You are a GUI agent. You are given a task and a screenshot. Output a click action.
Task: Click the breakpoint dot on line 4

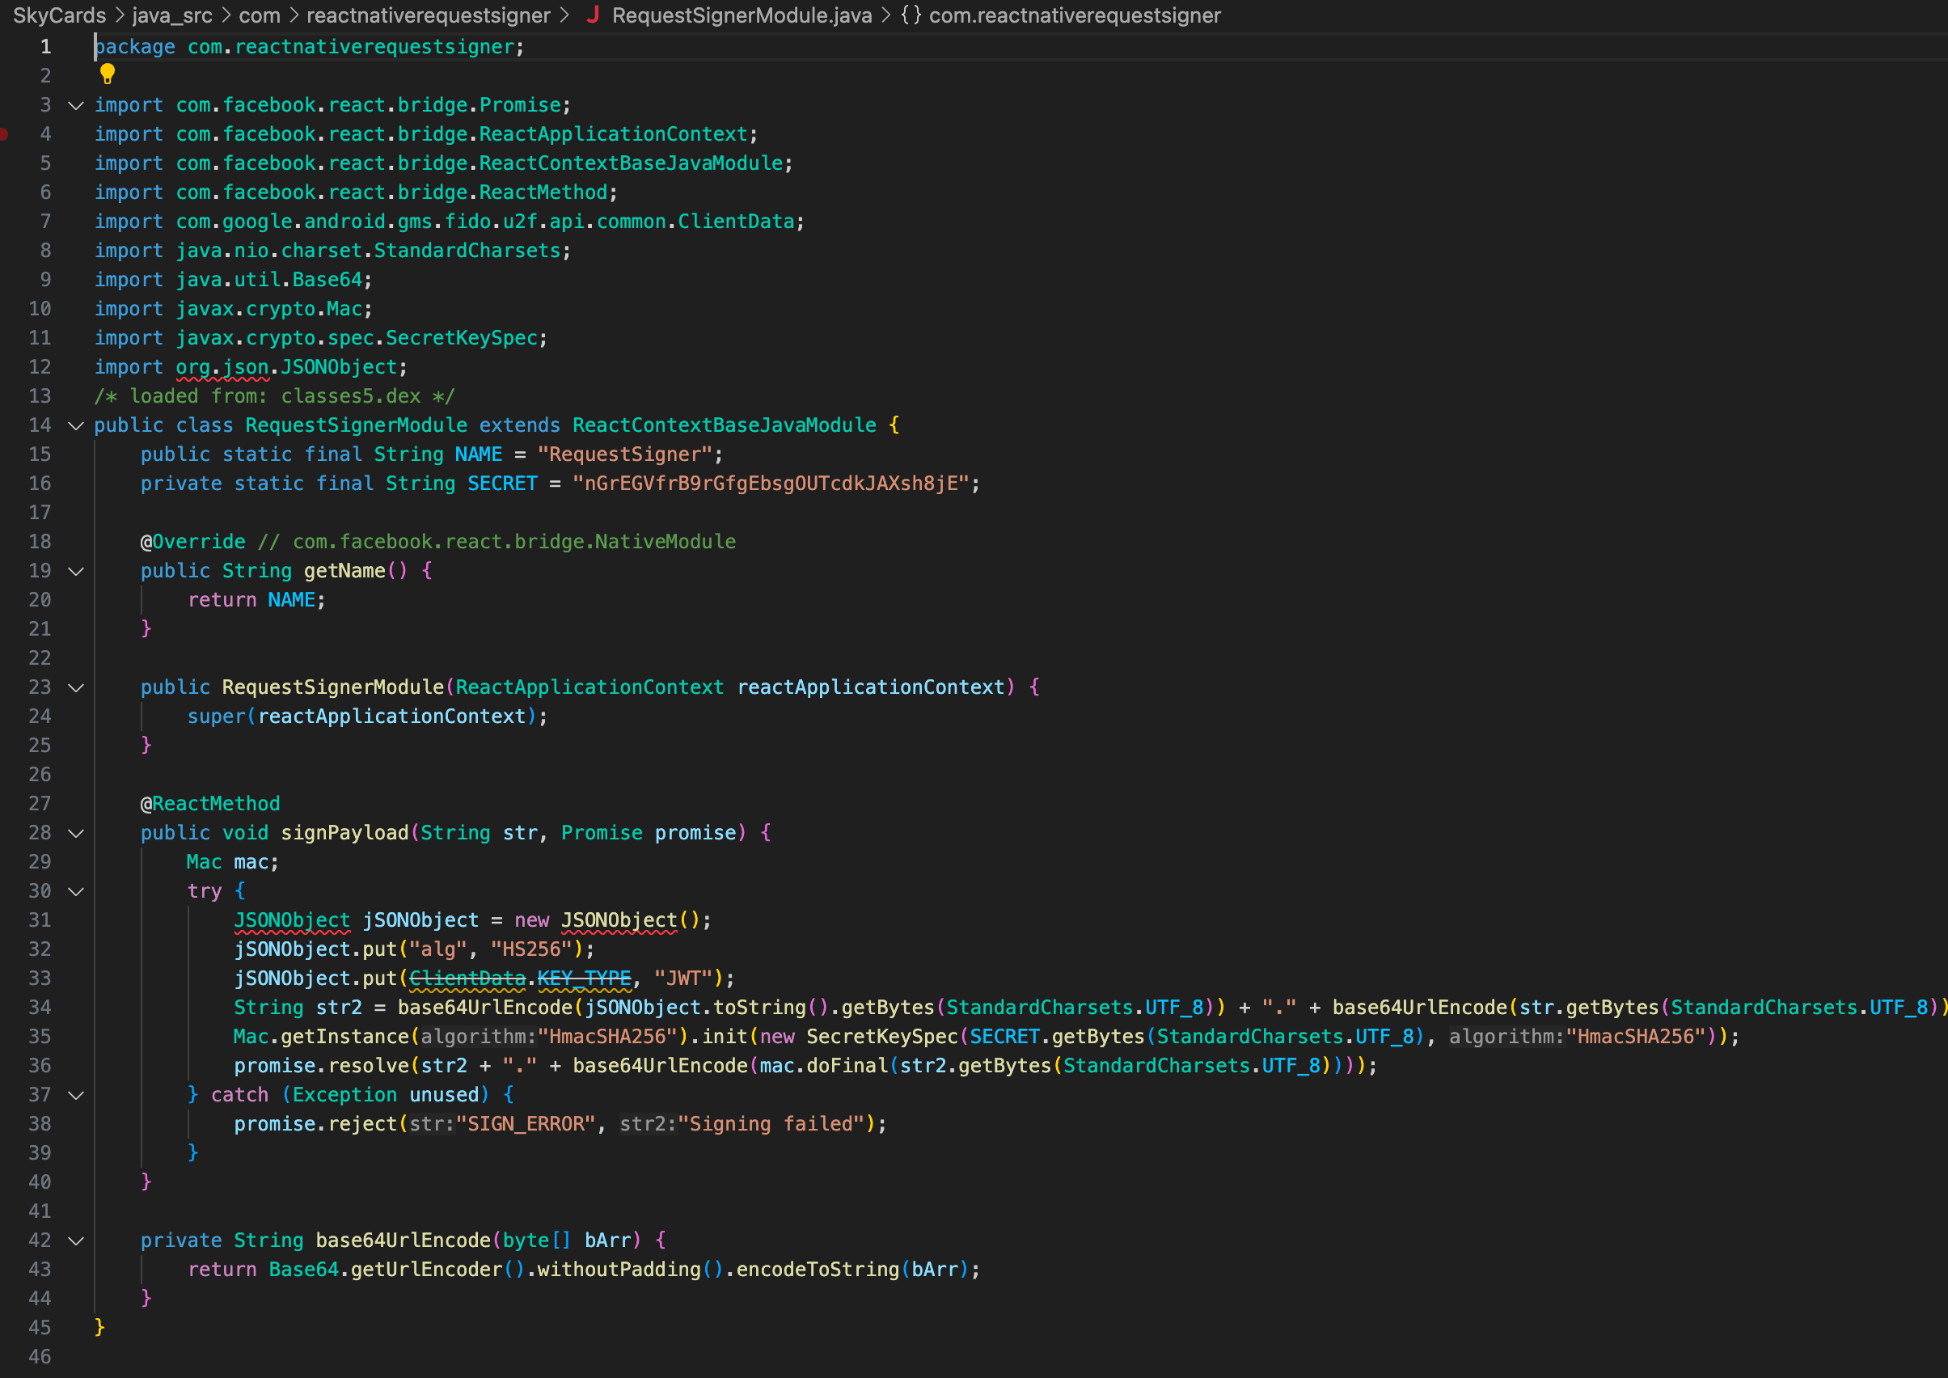[x=3, y=134]
